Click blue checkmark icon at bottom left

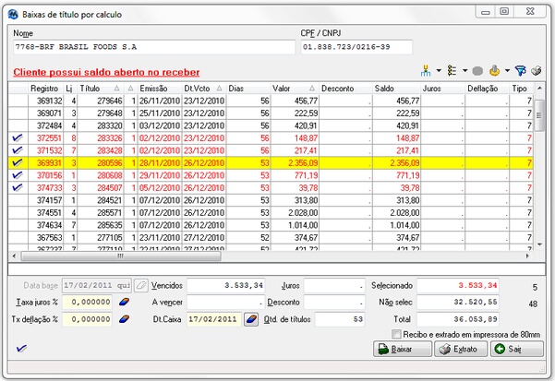21,349
